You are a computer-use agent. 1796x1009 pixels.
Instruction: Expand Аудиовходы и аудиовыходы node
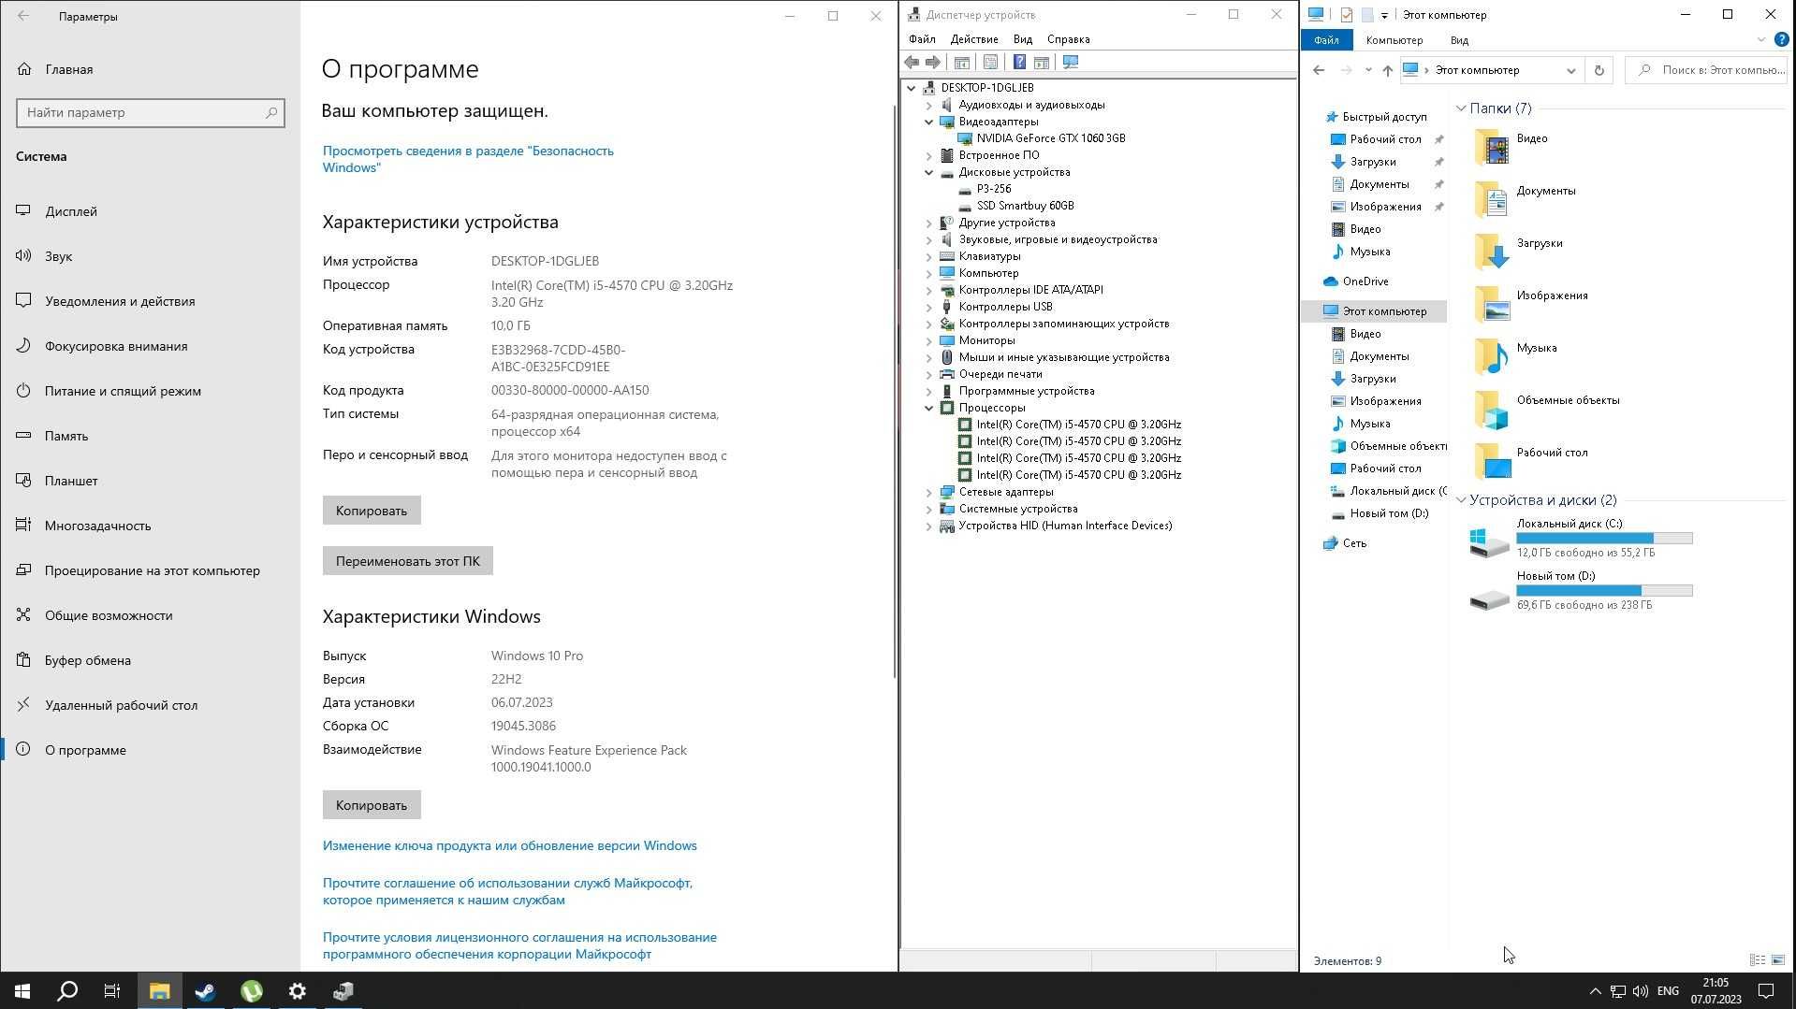[929, 105]
